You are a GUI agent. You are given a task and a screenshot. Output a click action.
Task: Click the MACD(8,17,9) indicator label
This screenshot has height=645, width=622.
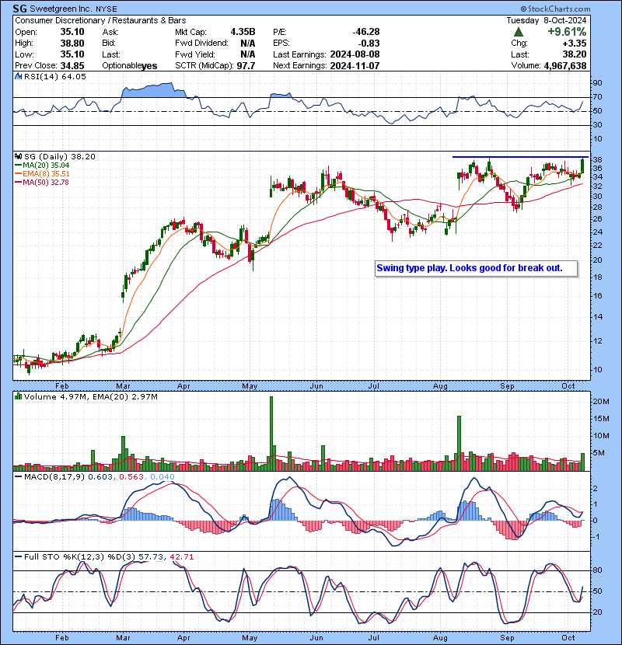click(x=54, y=477)
